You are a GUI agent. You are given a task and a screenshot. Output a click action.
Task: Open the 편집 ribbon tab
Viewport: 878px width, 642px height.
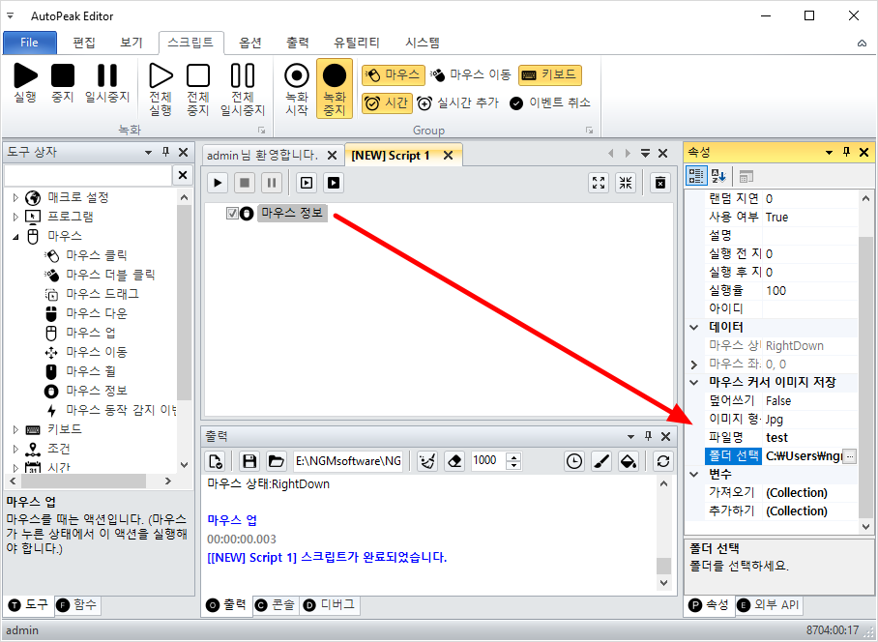pyautogui.click(x=84, y=43)
